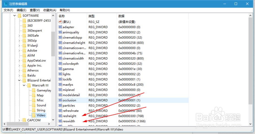Select the cinematicwidth value name
This screenshot has width=255, height=134.
coord(73,58)
